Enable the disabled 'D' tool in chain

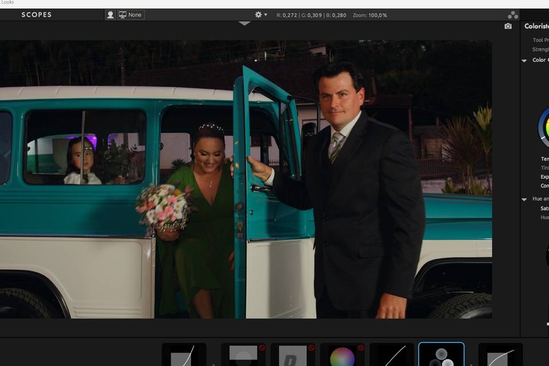[x=292, y=355]
